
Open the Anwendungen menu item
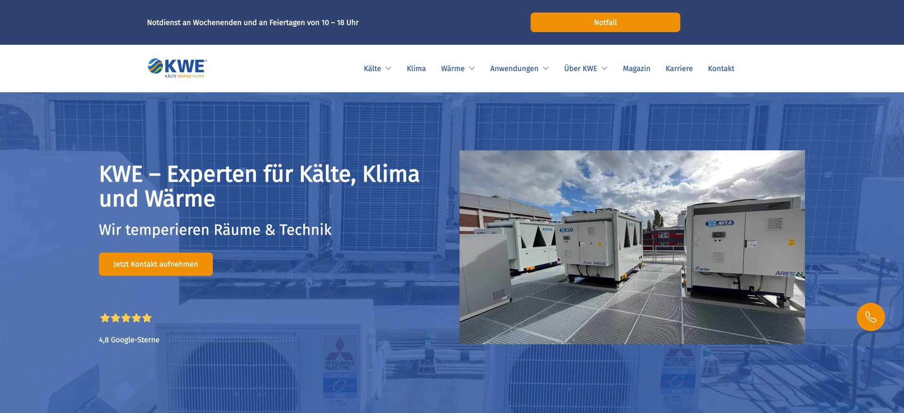(514, 69)
